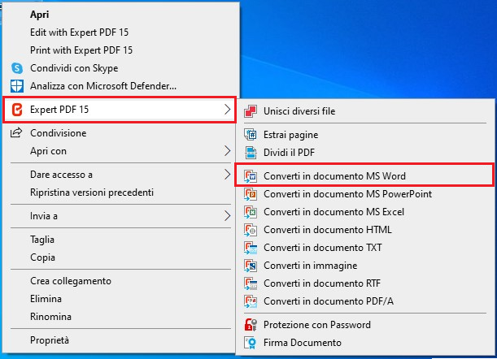Choose Rinomina from the menu
The width and height of the screenshot is (497, 359).
120,317
